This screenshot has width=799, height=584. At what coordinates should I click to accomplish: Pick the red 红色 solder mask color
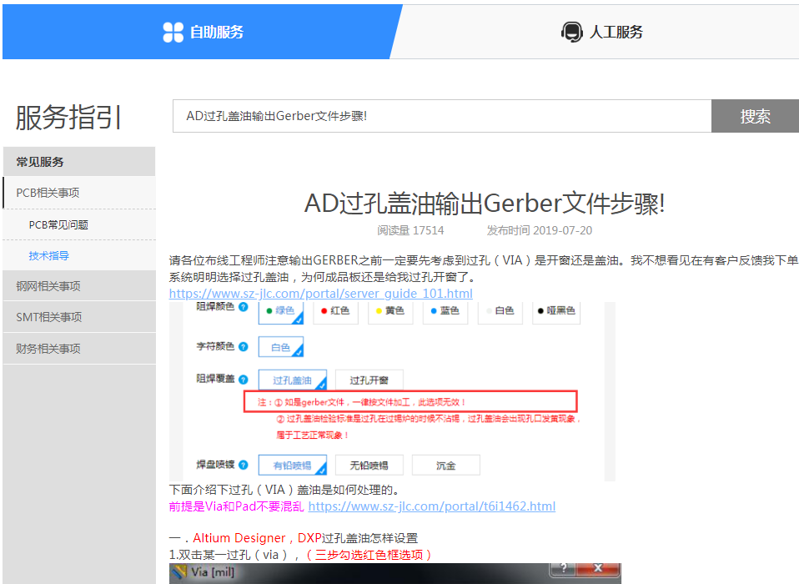[x=334, y=311]
